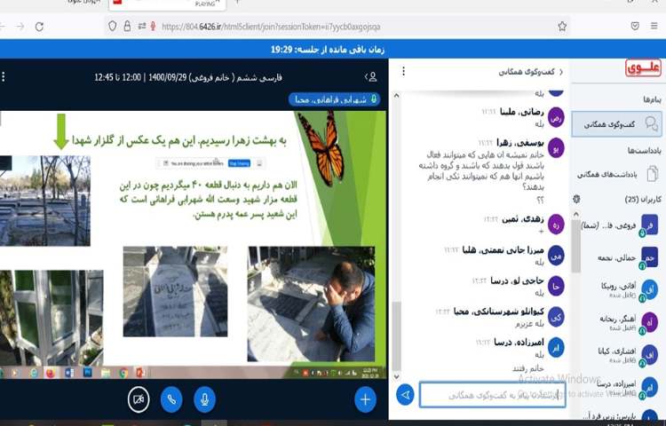This screenshot has height=426, width=666.
Task: Open the browser hamburger menu
Action: 654,27
